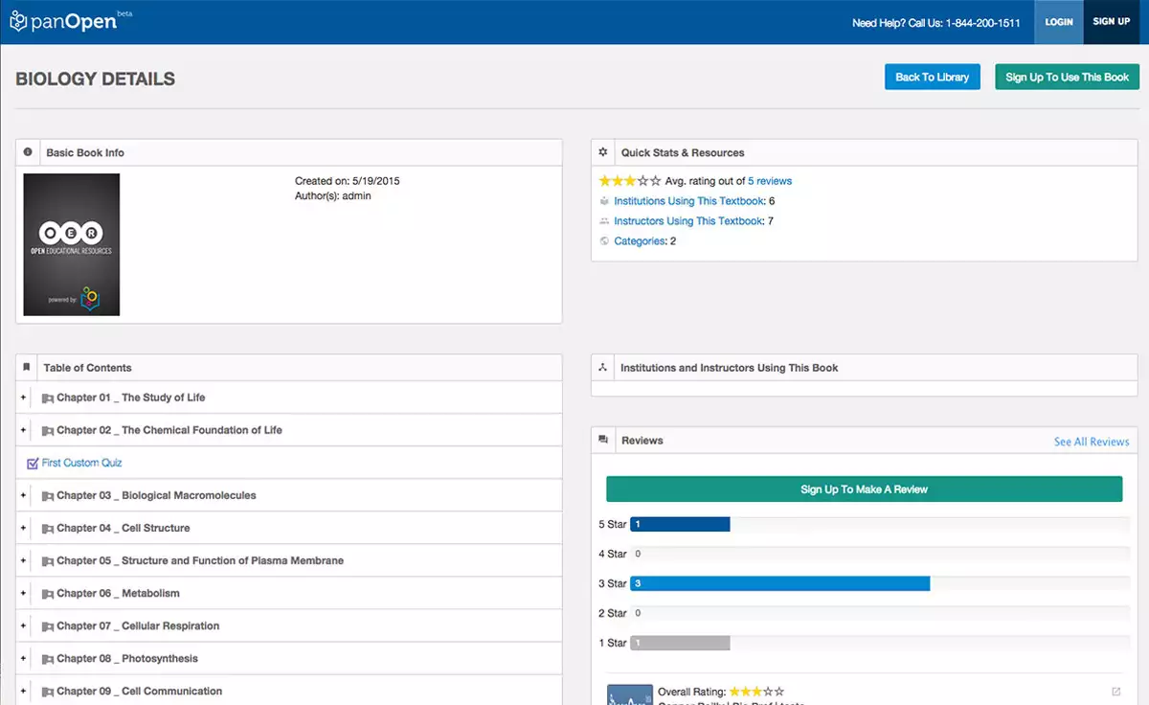Expand Chapter 01 The Study of Life

pos(23,398)
